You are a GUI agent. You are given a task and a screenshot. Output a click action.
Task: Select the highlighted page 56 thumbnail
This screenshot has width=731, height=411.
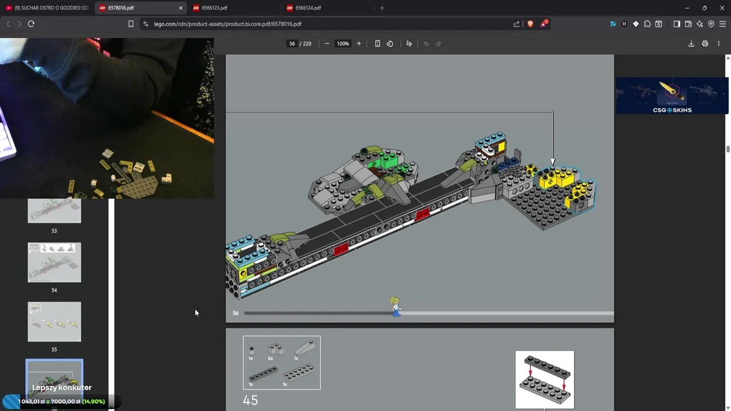(x=54, y=380)
